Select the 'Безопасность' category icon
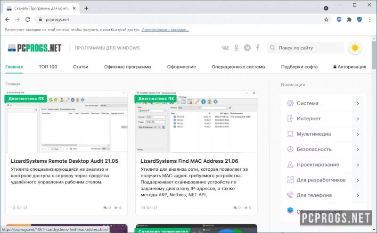The image size is (377, 233). [290, 149]
